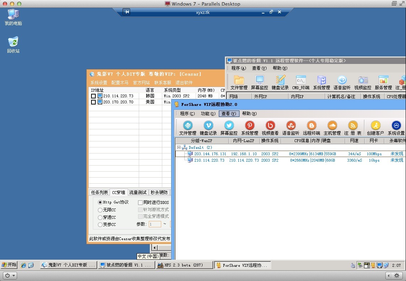Click 外网IP column header in 被点燃的香烟
The width and height of the screenshot is (406, 281).
[270, 96]
